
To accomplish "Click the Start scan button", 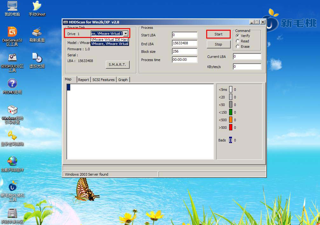I will (x=218, y=34).
